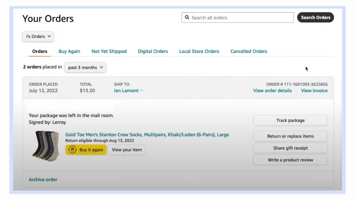Click Write a product review button
The image size is (355, 200).
[290, 160]
